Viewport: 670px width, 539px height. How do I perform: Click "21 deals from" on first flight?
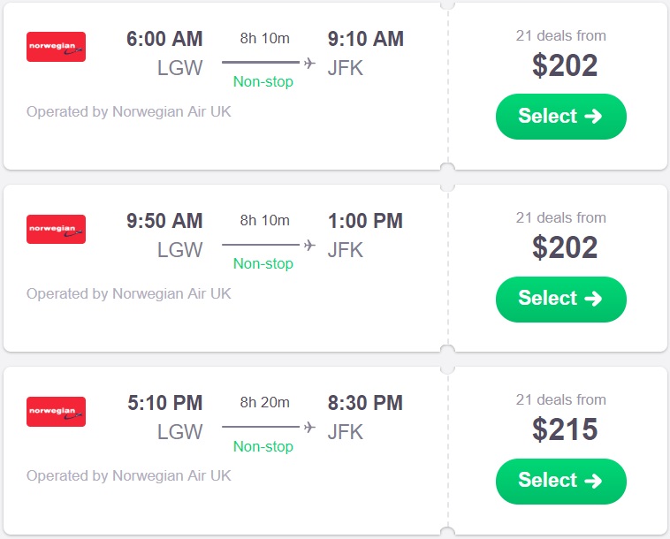coord(560,36)
